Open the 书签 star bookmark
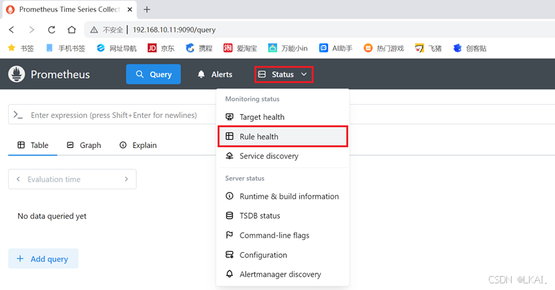 (21, 48)
